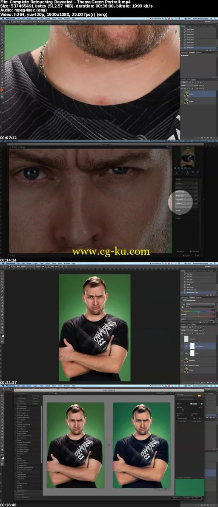Adjust the Hue slider in Properties
Viewport: 218px width, 507px height.
pyautogui.click(x=198, y=312)
